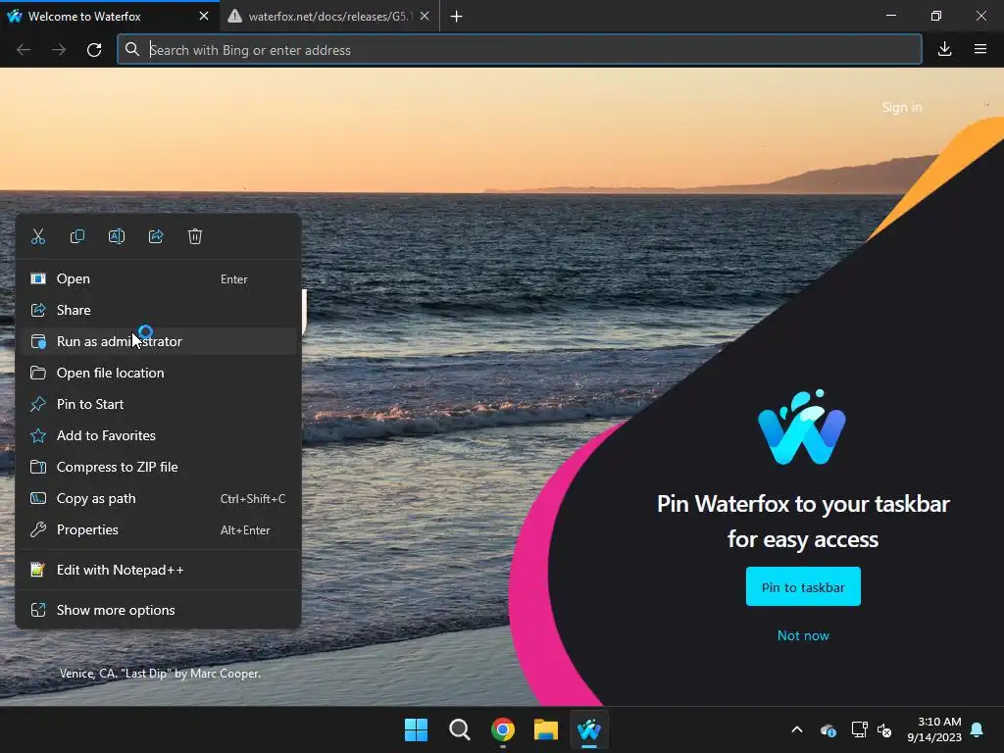This screenshot has height=753, width=1004.
Task: Expand hidden system tray icons chevron
Action: 797,729
